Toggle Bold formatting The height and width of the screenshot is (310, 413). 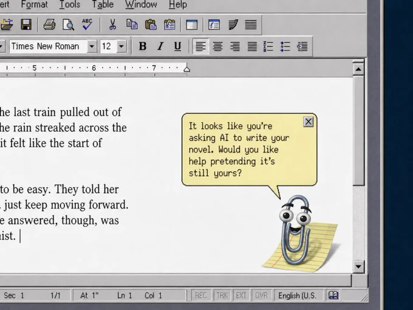[x=143, y=46]
